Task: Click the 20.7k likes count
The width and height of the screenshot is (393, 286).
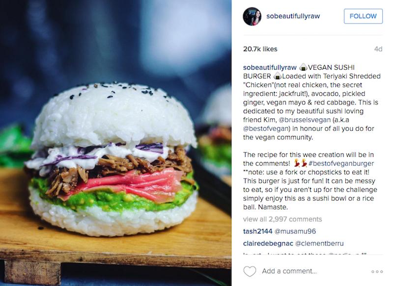Action: [x=260, y=49]
